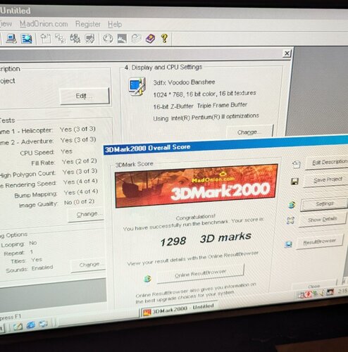
Task: Click the ResultBrowser button
Action: pyautogui.click(x=319, y=241)
